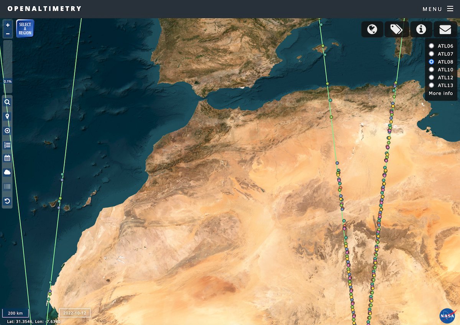460x325 pixels.
Task: Select the ATL06 data product
Action: pos(432,45)
